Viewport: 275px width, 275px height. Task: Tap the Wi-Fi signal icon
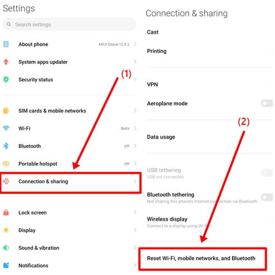coord(6,128)
